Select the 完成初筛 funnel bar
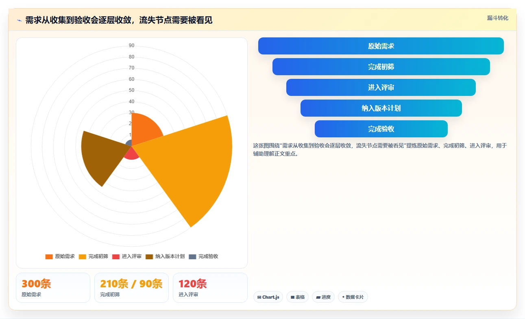 pyautogui.click(x=381, y=67)
